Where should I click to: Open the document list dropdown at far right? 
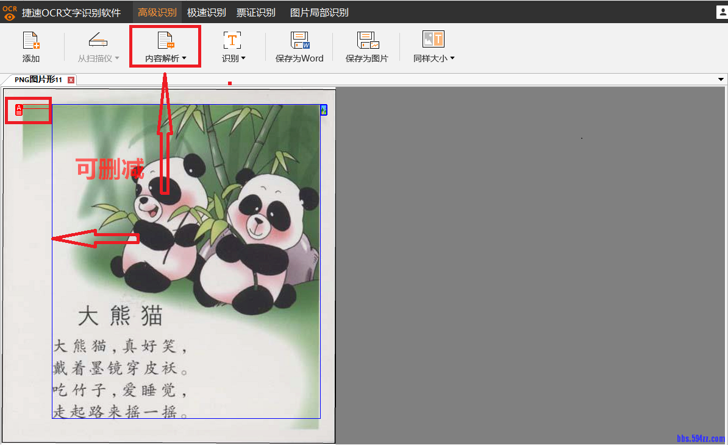coord(719,79)
